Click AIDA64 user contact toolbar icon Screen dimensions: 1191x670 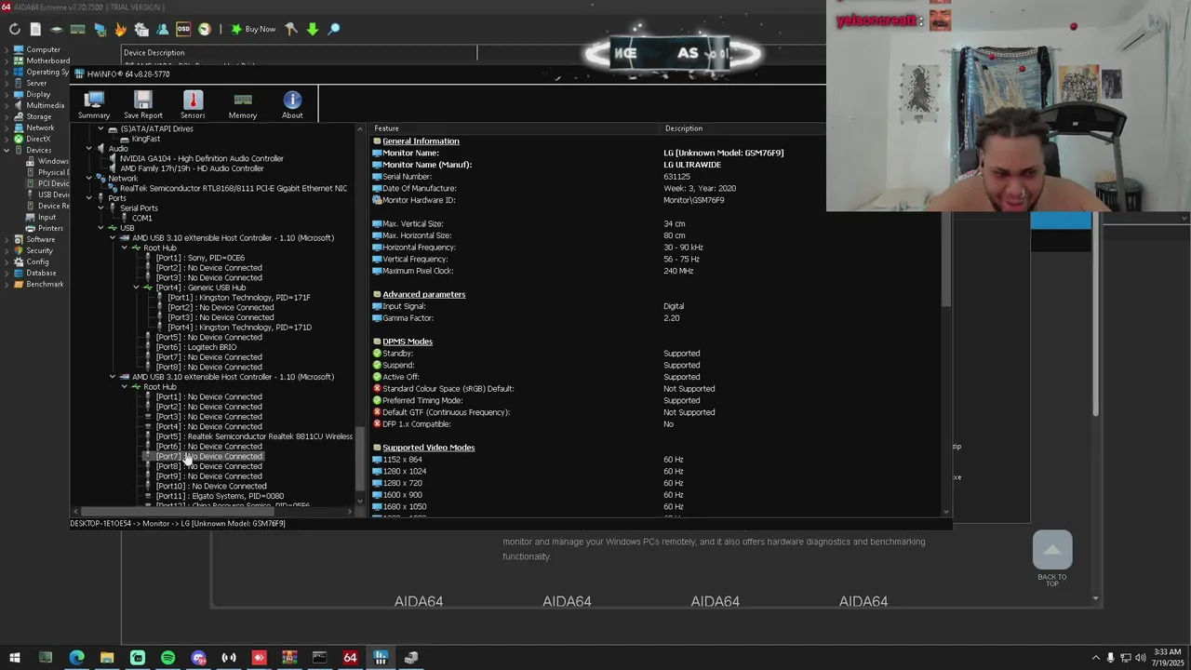click(x=162, y=29)
